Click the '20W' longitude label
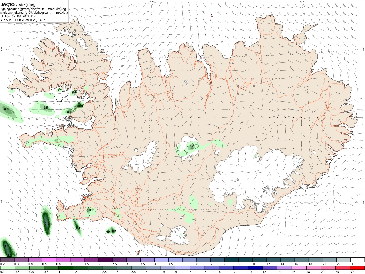 coord(152,1)
